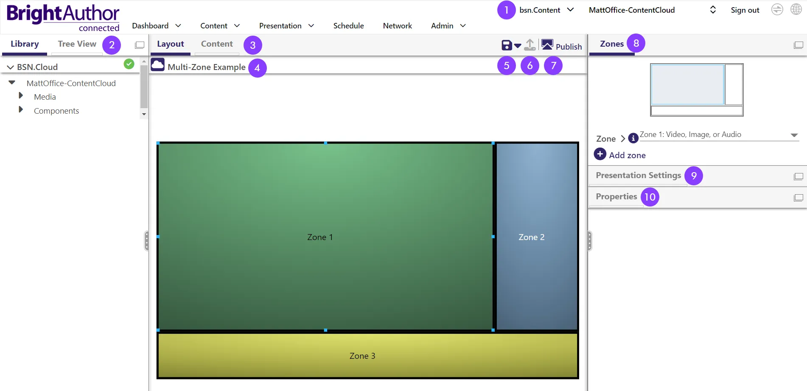Click the network connection status icon
This screenshot has width=807, height=391.
pyautogui.click(x=777, y=9)
